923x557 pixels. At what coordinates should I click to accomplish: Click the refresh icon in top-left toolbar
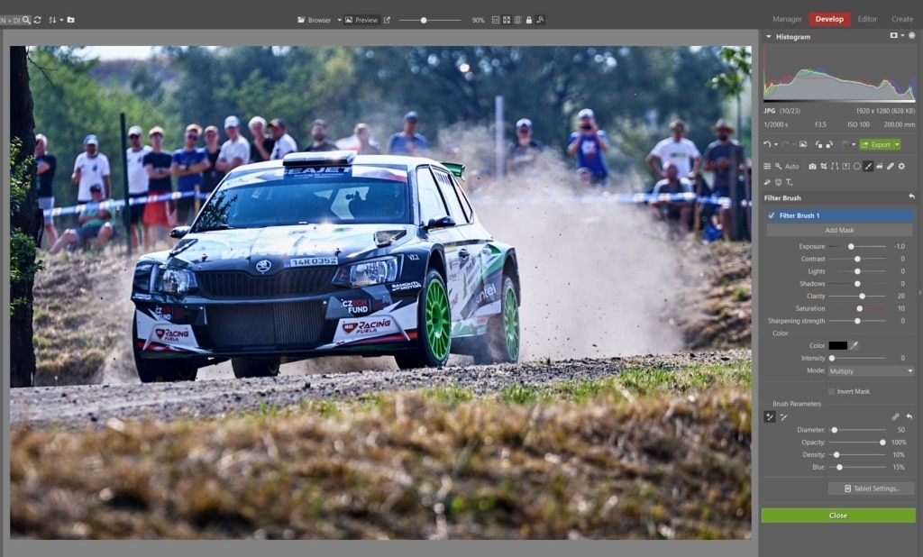pyautogui.click(x=38, y=20)
